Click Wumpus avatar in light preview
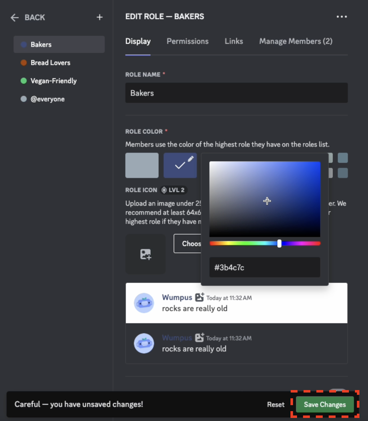 point(144,303)
